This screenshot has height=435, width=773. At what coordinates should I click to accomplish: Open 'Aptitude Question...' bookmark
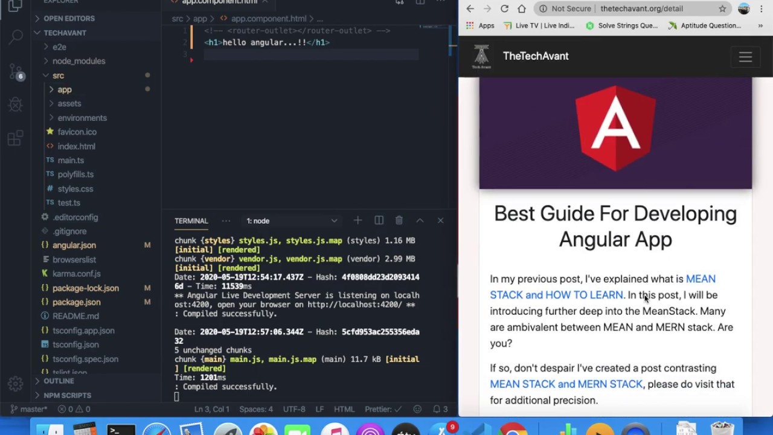tap(705, 25)
